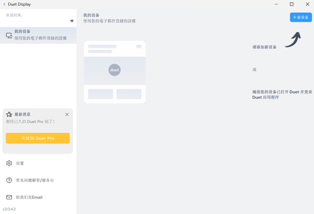The image size is (314, 214).
Task: Select the 我的设备 devices icon in sidebar
Action: point(9,35)
